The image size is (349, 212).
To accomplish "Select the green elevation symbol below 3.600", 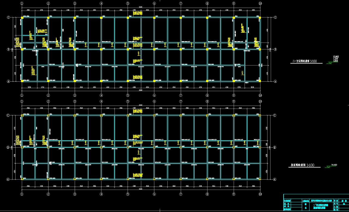I will [x=331, y=63].
